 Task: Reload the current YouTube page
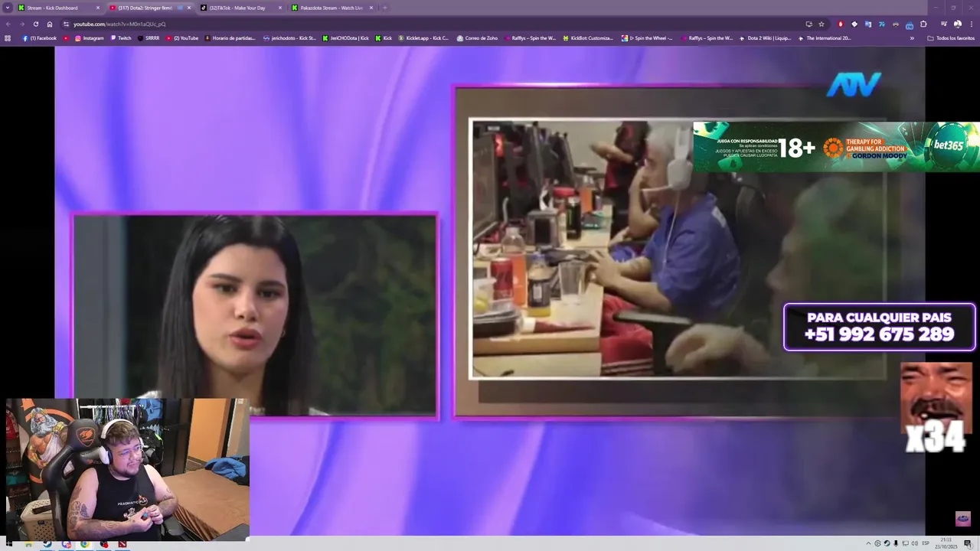coord(35,24)
